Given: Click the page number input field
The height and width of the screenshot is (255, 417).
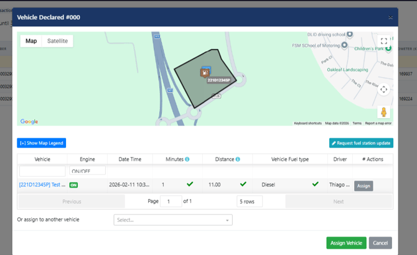Looking at the screenshot, I should [171, 202].
